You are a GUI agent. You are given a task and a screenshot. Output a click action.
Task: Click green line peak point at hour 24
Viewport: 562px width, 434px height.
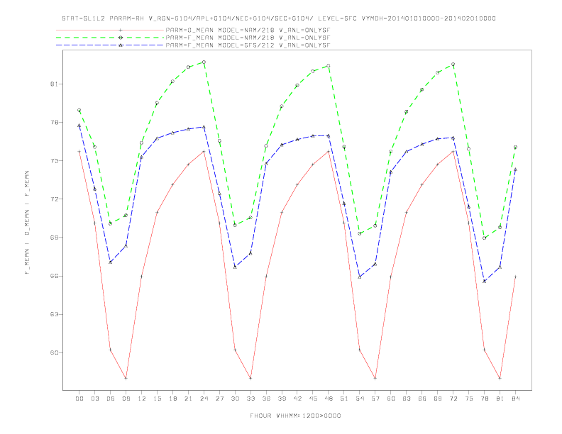tap(204, 62)
